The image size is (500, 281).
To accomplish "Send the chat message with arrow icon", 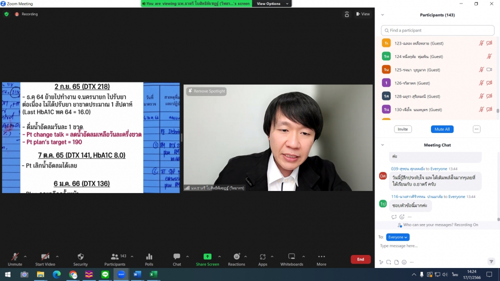I will (x=490, y=261).
